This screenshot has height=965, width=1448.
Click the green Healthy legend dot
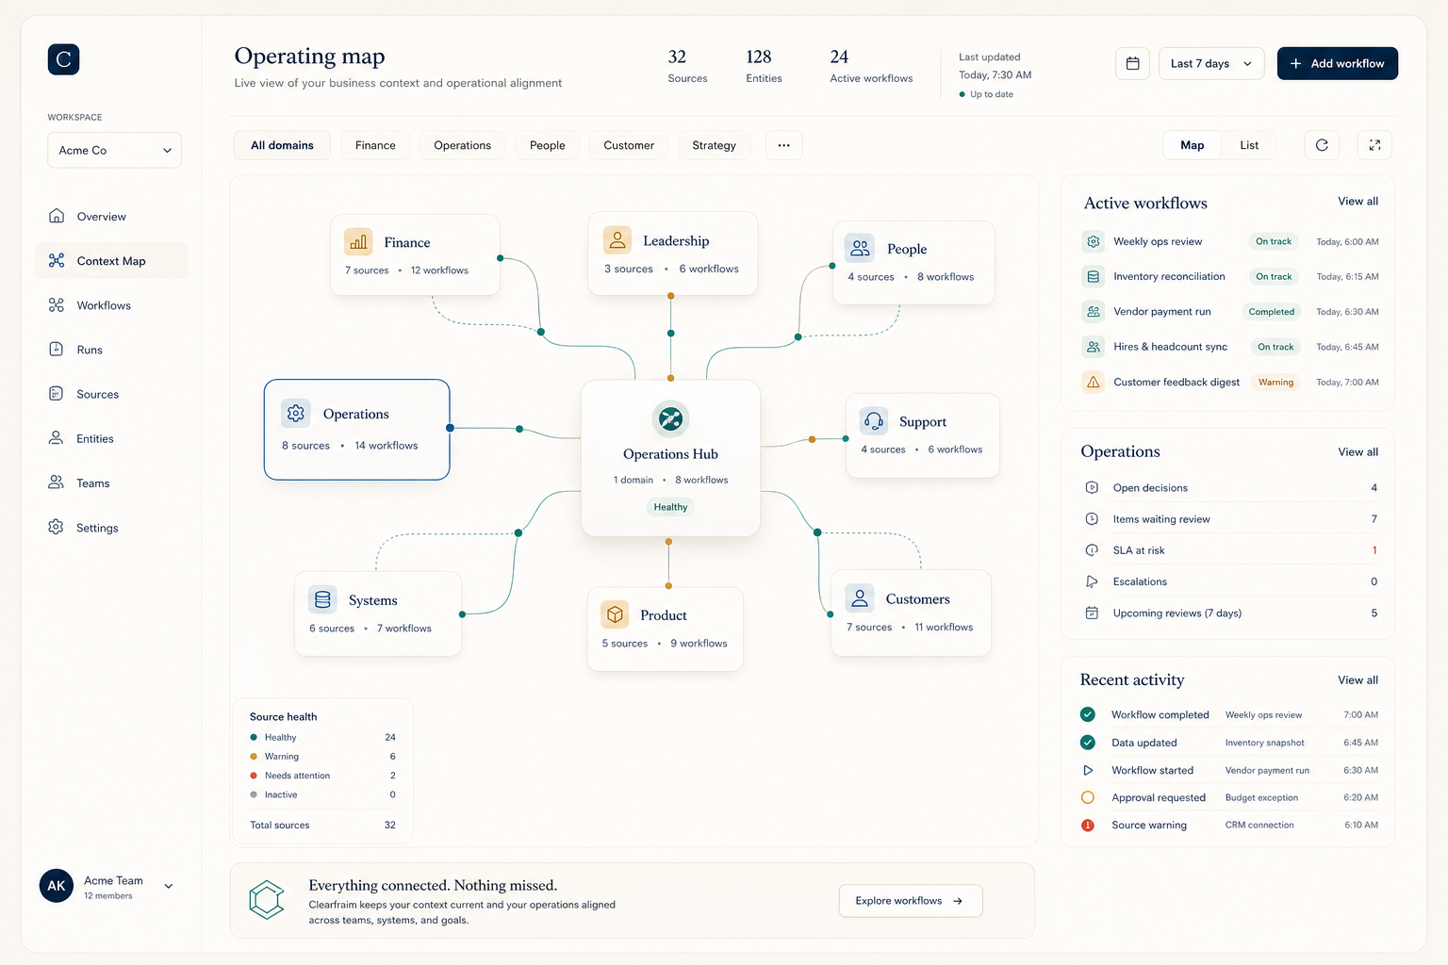pos(254,737)
